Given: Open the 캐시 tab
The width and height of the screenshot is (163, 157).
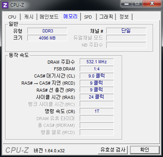Looking at the screenshot, I should tap(29, 17).
